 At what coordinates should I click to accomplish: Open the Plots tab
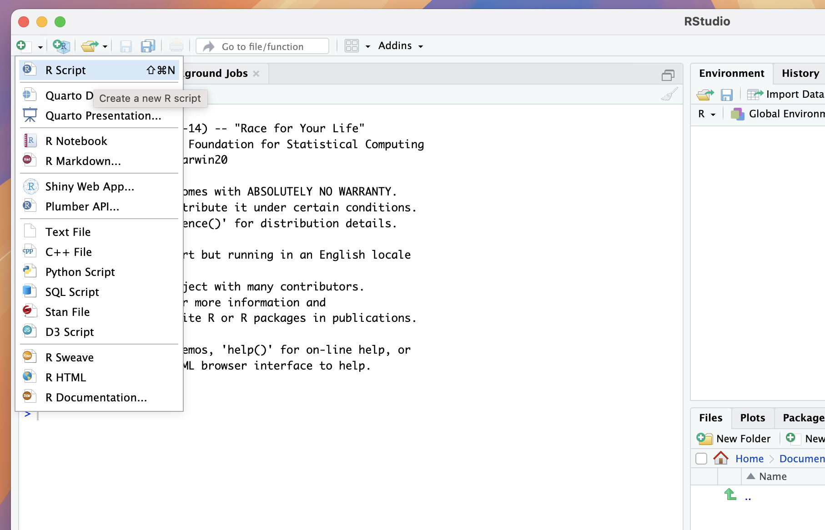752,418
